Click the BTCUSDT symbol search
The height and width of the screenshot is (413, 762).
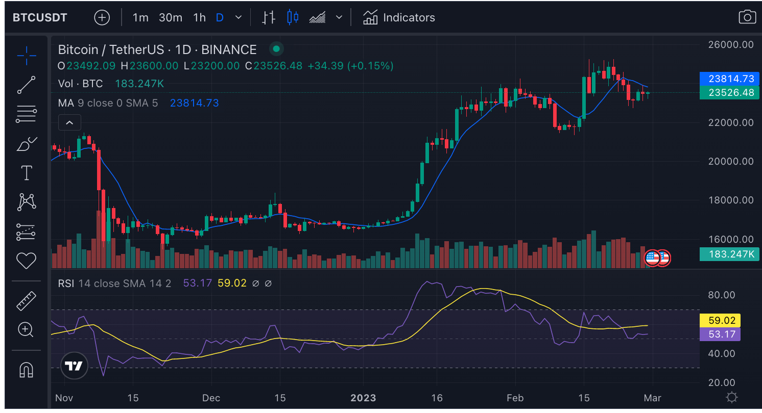(40, 17)
